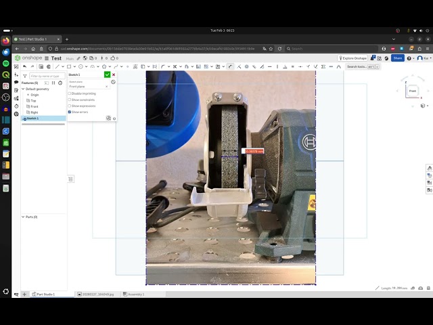This screenshot has width=433, height=325.
Task: Select the Trim scissors tool
Action: 175,66
